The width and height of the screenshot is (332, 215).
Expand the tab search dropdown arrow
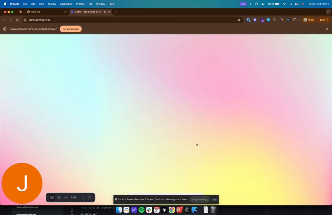[x=328, y=12]
